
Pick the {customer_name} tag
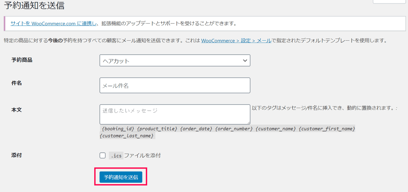pyautogui.click(x=276, y=129)
